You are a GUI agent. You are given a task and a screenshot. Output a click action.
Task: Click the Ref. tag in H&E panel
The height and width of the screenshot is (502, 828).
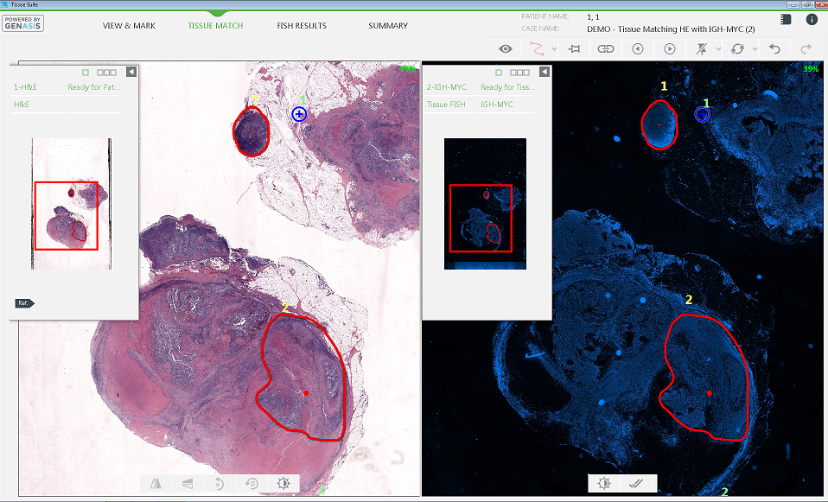(24, 303)
